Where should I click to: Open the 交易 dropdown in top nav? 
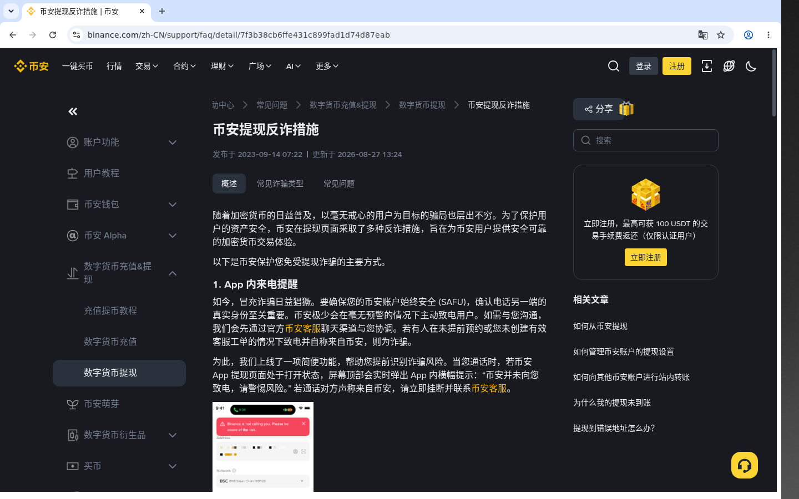click(147, 66)
